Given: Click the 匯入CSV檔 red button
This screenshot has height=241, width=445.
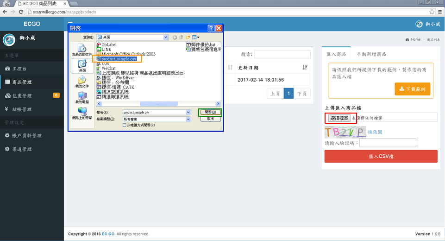Looking at the screenshot, I should point(381,157).
